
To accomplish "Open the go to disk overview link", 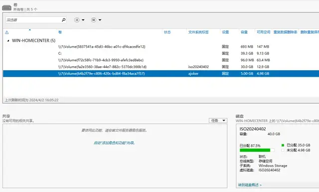I will [x=250, y=185].
